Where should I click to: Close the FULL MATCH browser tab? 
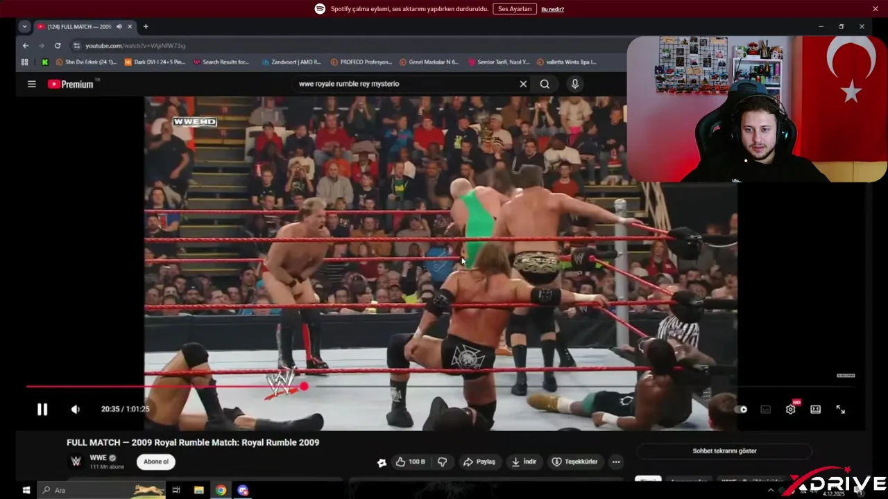pos(130,26)
